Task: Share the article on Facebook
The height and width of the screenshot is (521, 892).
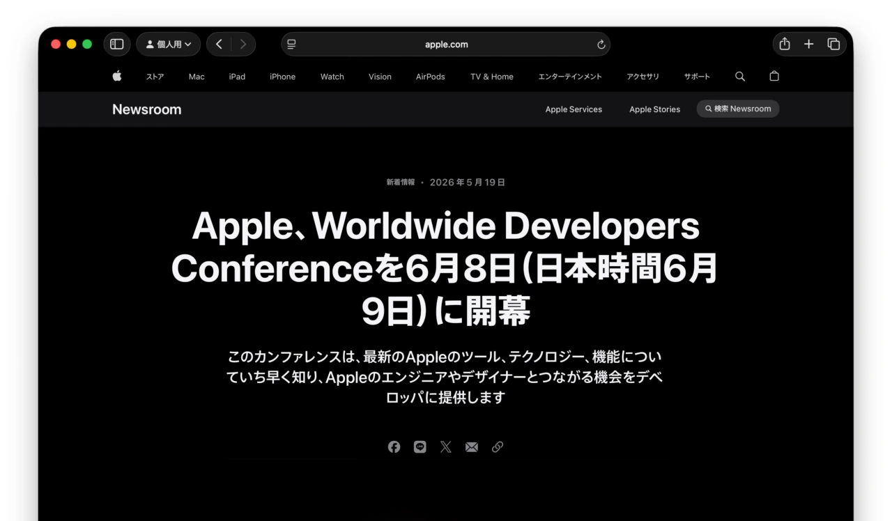Action: 394,447
